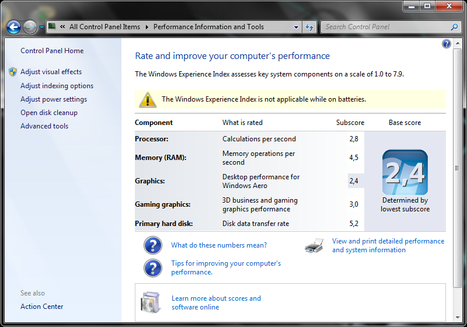Click the Component column header

tap(154, 123)
